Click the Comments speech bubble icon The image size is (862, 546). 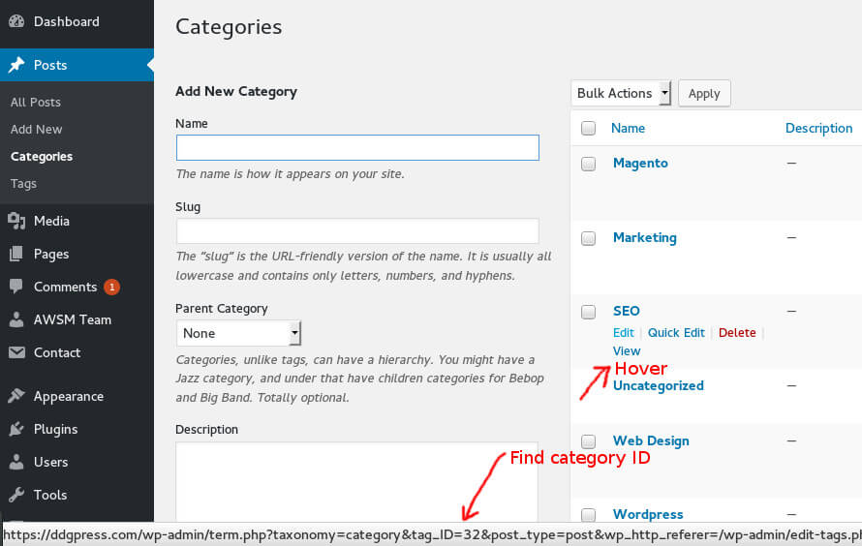coord(16,287)
